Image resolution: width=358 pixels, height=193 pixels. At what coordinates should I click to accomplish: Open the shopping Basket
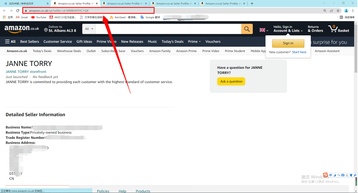[338, 29]
